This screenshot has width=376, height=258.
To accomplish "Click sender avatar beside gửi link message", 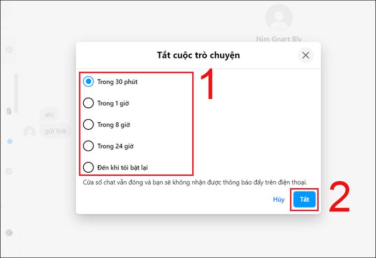I will point(30,132).
